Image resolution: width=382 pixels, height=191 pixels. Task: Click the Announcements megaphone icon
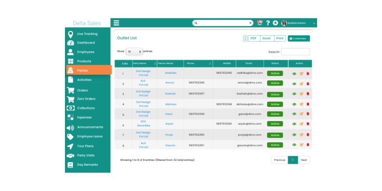(70, 128)
